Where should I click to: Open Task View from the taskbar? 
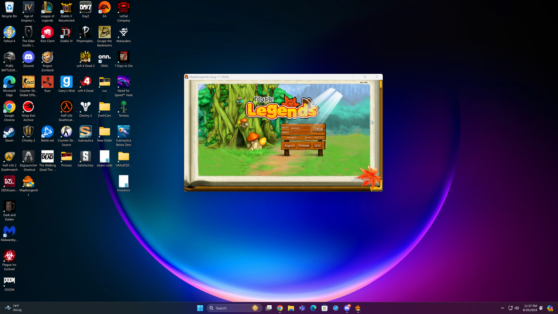tap(269, 308)
